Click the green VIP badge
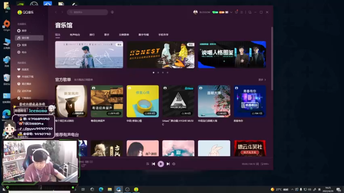The width and height of the screenshot is (344, 193). (215, 12)
